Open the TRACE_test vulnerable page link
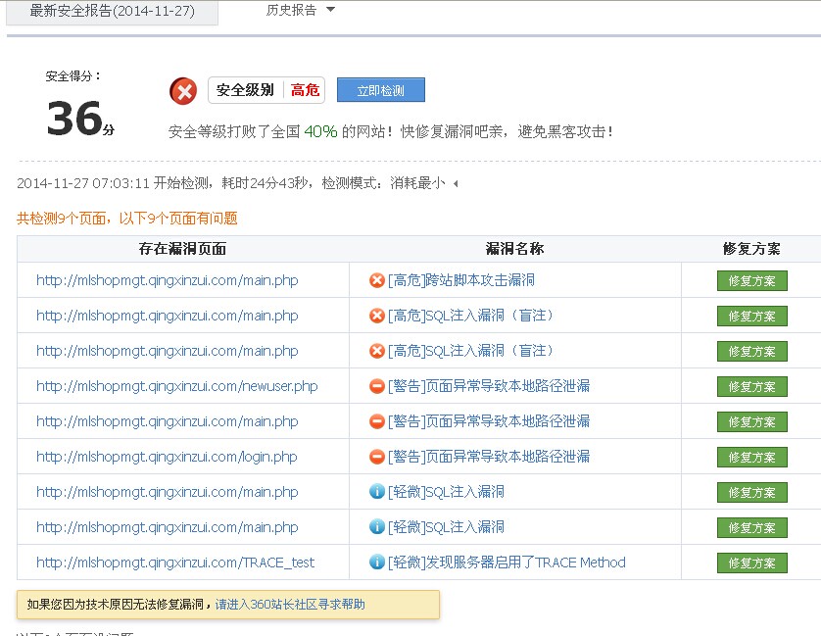 pyautogui.click(x=175, y=563)
